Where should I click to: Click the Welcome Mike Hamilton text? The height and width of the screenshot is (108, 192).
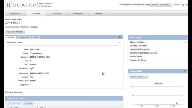click(x=135, y=4)
